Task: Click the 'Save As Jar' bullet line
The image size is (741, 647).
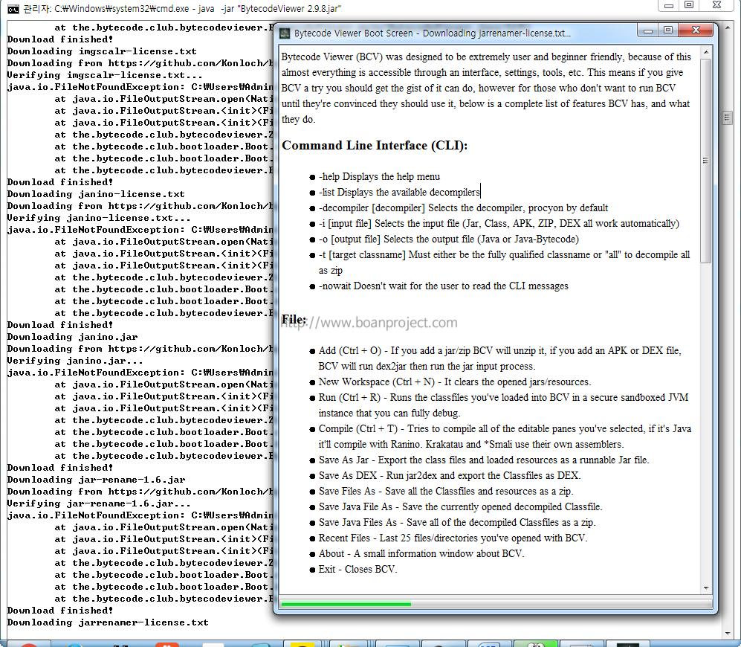Action: pos(483,460)
